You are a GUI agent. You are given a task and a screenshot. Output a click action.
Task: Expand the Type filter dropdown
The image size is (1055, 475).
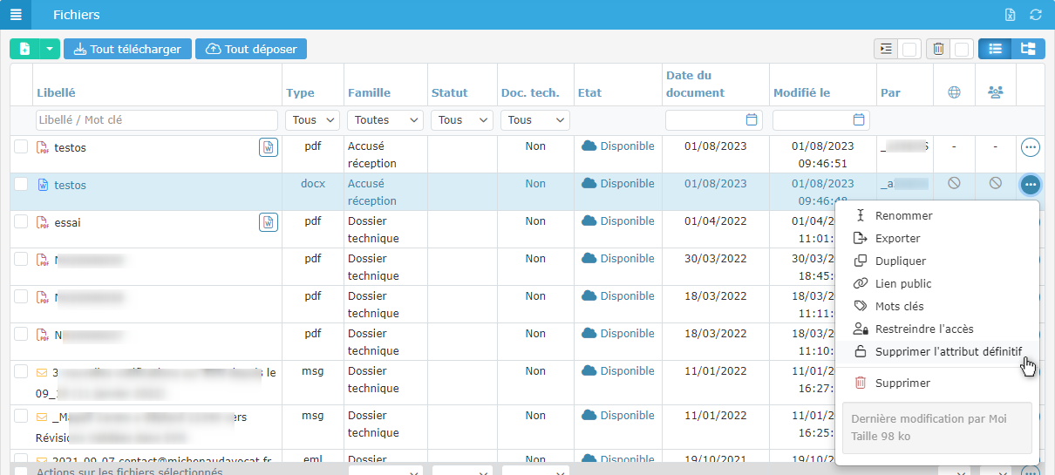click(x=312, y=120)
